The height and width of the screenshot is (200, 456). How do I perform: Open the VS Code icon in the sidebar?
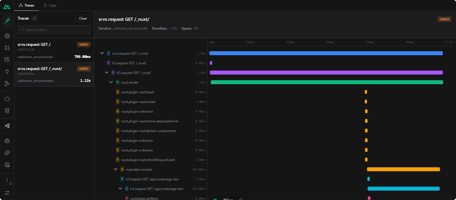tap(7, 126)
